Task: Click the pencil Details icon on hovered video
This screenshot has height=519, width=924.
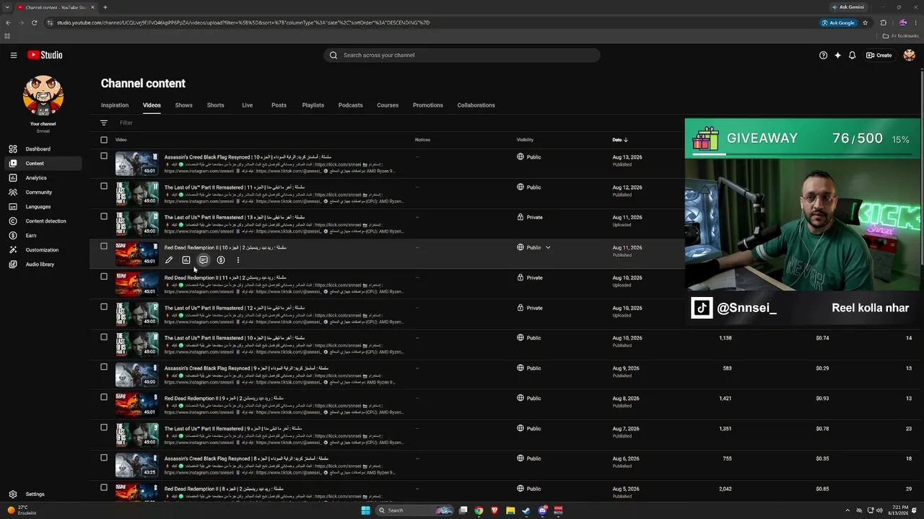Action: pos(169,260)
